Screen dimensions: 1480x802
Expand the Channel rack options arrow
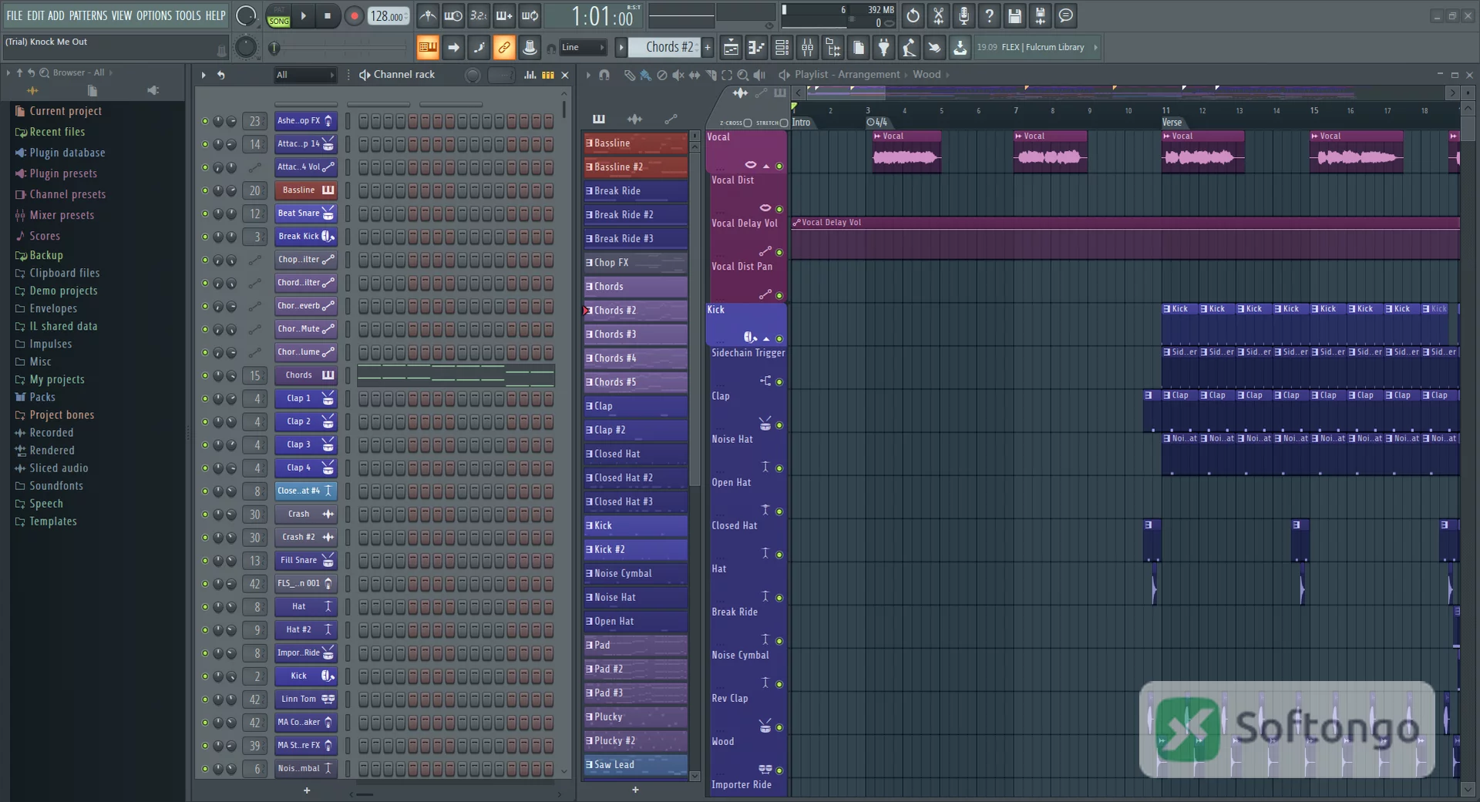(203, 75)
